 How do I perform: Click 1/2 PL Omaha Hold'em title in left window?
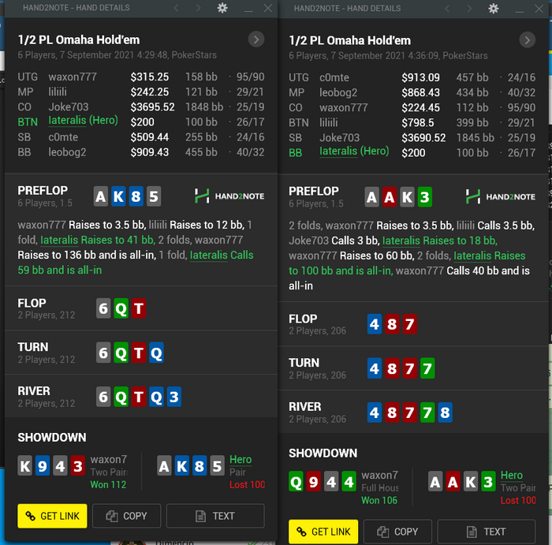pyautogui.click(x=79, y=39)
